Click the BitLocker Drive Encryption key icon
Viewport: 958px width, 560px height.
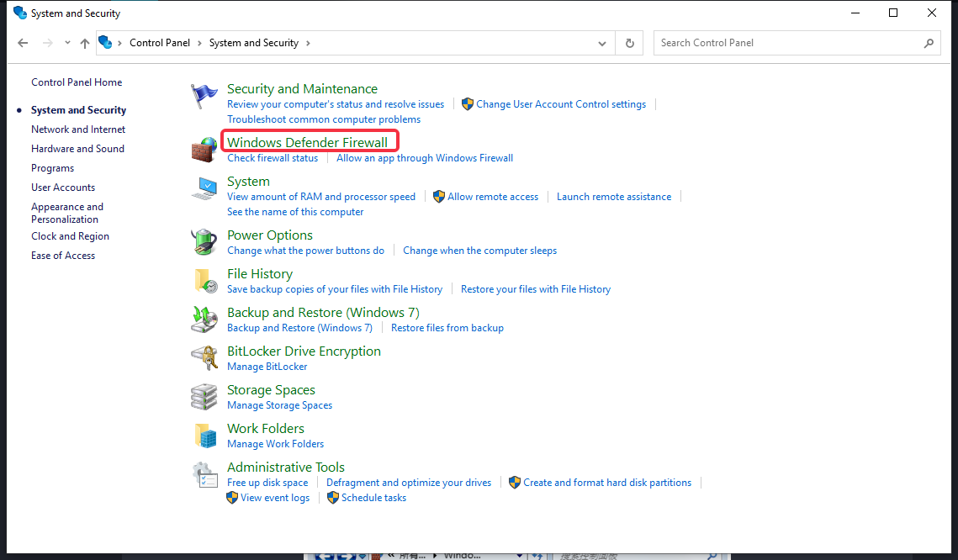click(x=204, y=358)
